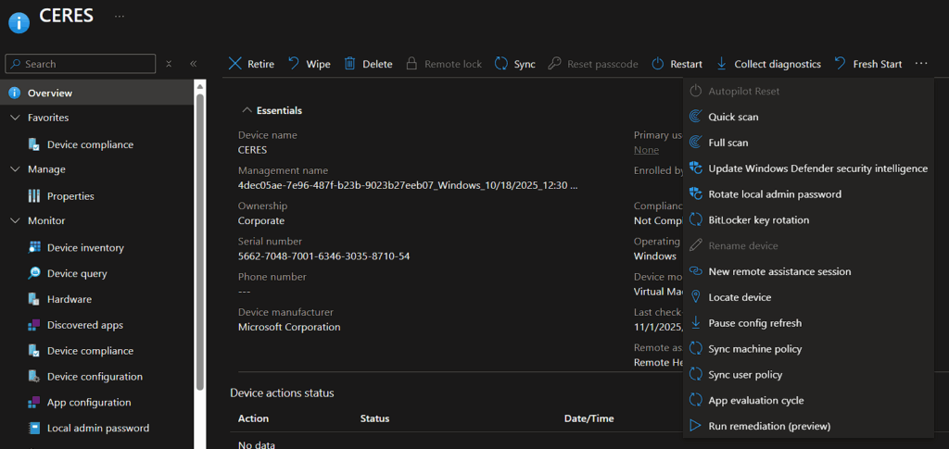Collapse the Monitor group in sidebar
The width and height of the screenshot is (949, 449).
point(15,221)
